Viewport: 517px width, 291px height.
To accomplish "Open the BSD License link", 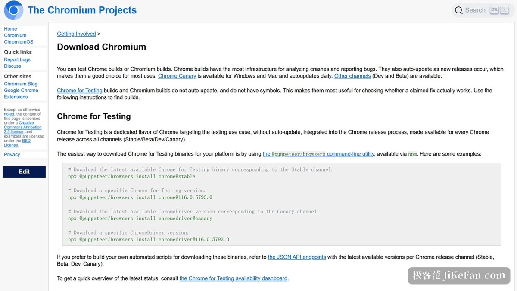I will tap(17, 143).
